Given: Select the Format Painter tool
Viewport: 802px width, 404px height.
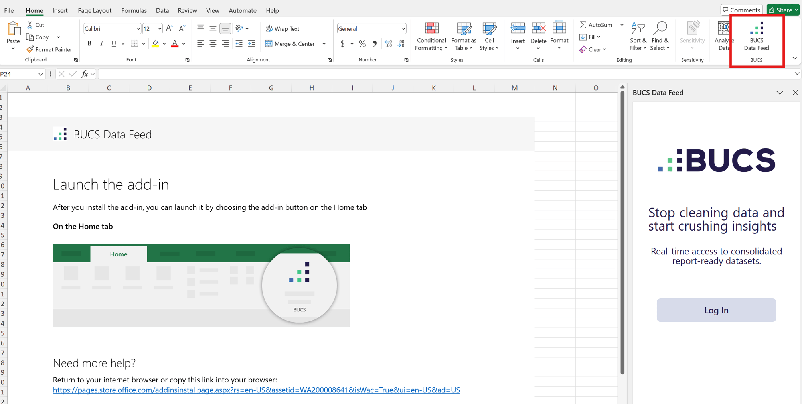Looking at the screenshot, I should [49, 49].
